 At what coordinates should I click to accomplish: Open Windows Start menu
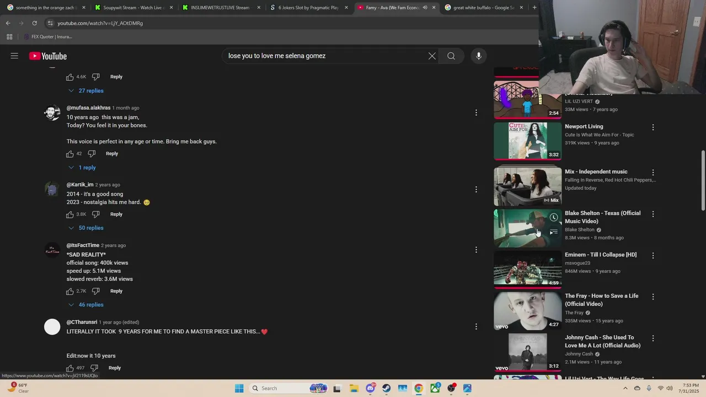point(239,388)
